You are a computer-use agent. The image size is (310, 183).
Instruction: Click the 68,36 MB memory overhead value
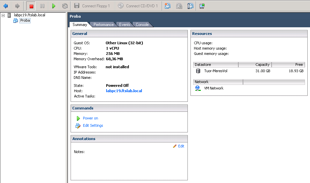pyautogui.click(x=115, y=59)
